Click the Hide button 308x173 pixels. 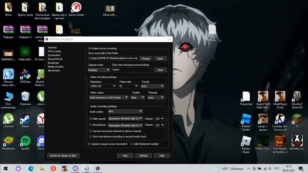pyautogui.click(x=125, y=156)
